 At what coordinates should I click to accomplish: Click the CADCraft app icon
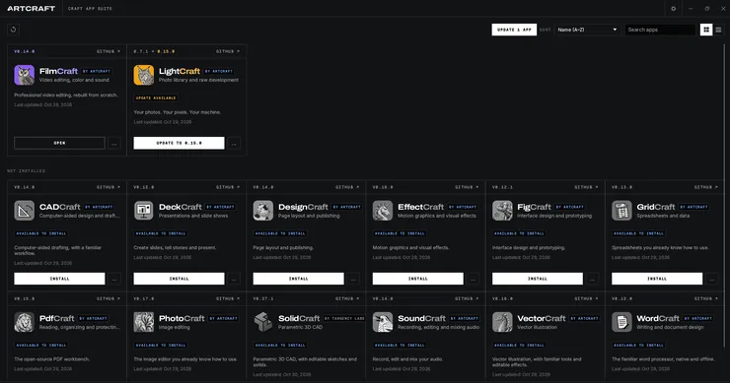click(25, 211)
